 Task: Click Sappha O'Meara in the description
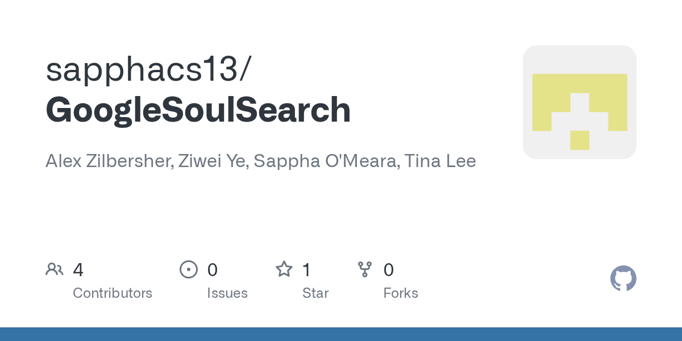pos(326,161)
